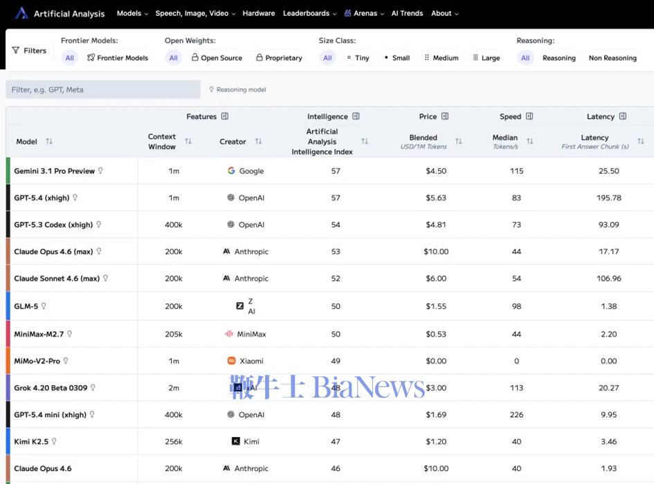Collapse the Features column group icon

(x=225, y=117)
